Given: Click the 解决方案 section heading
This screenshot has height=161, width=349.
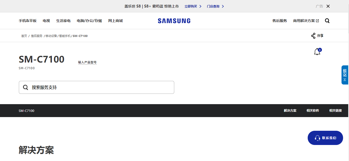Looking at the screenshot, I should pos(36,150).
